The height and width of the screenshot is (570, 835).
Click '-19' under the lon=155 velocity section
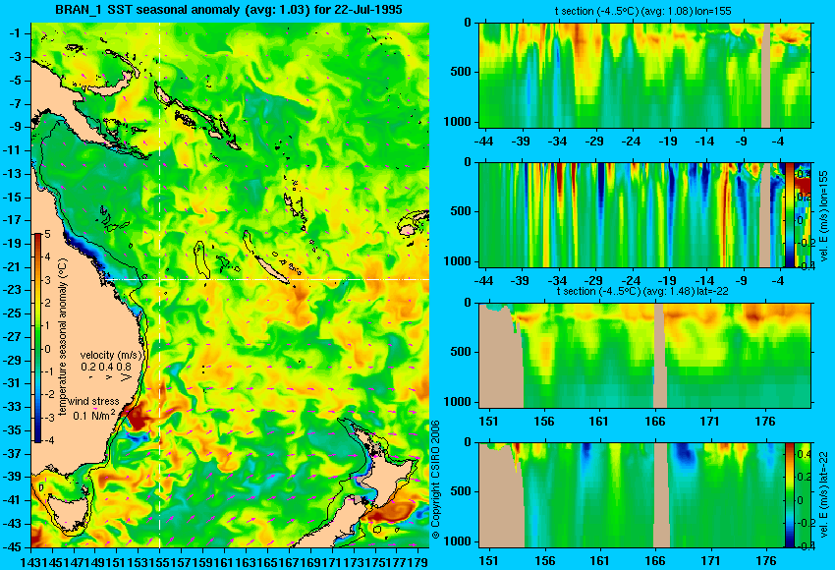click(x=668, y=280)
